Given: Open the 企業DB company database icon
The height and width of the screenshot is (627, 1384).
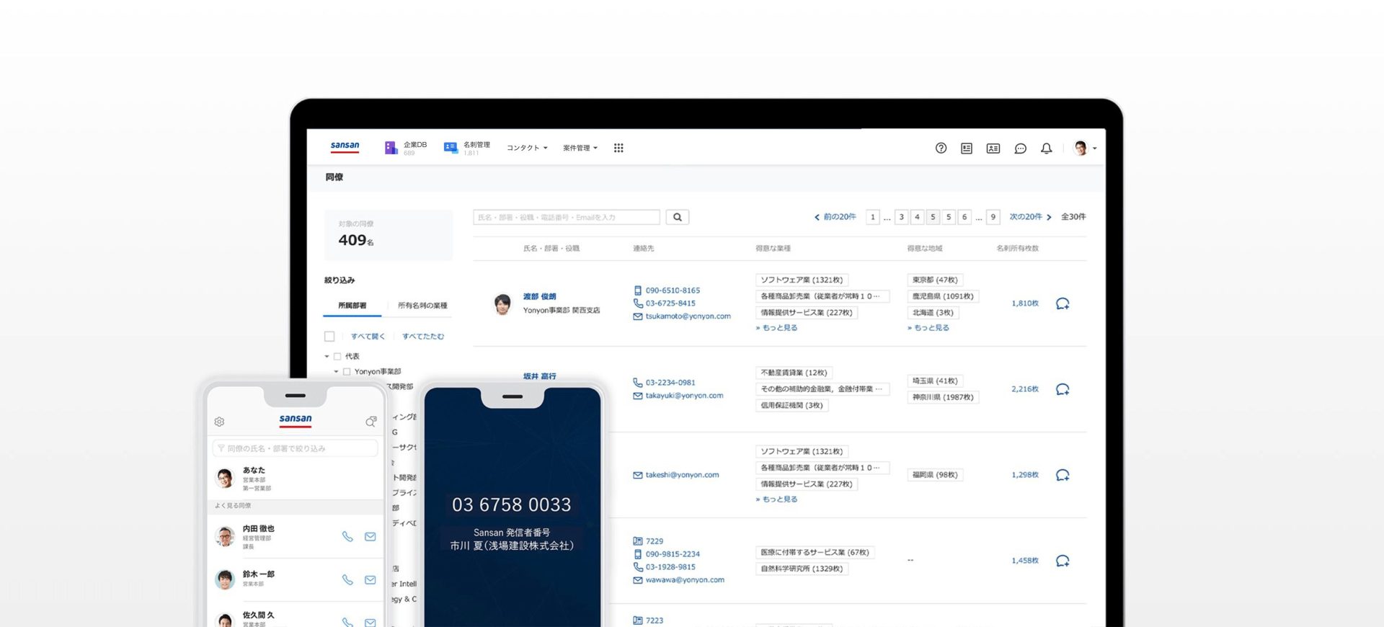Looking at the screenshot, I should [x=391, y=148].
